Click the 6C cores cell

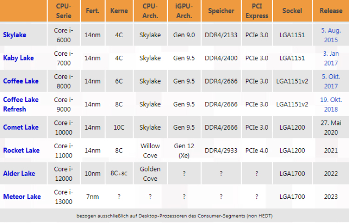point(119,81)
